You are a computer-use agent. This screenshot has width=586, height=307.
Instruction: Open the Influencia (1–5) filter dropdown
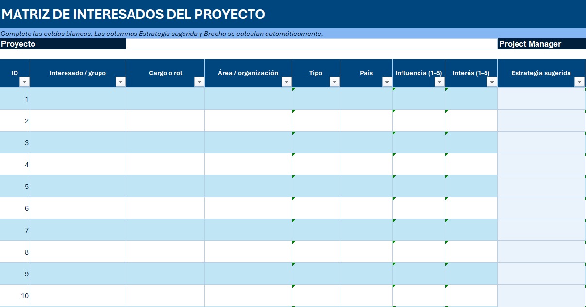pyautogui.click(x=439, y=82)
